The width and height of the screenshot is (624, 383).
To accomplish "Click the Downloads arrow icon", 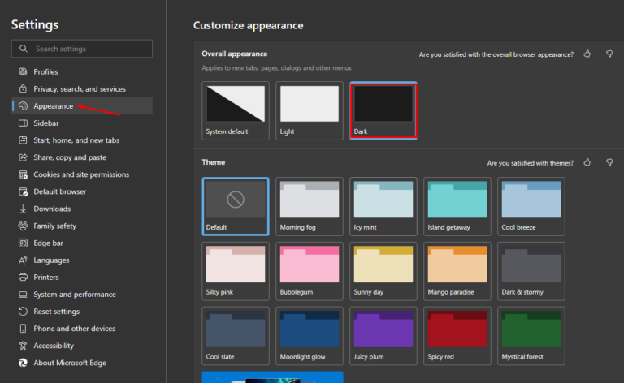I will tap(23, 209).
